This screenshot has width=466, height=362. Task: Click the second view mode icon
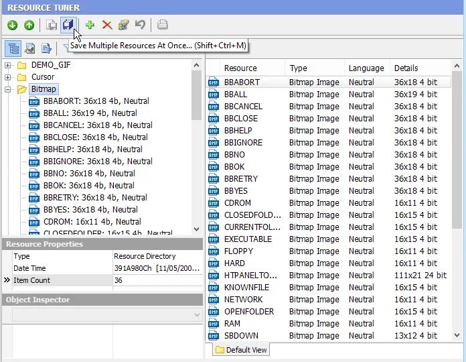pyautogui.click(x=29, y=48)
